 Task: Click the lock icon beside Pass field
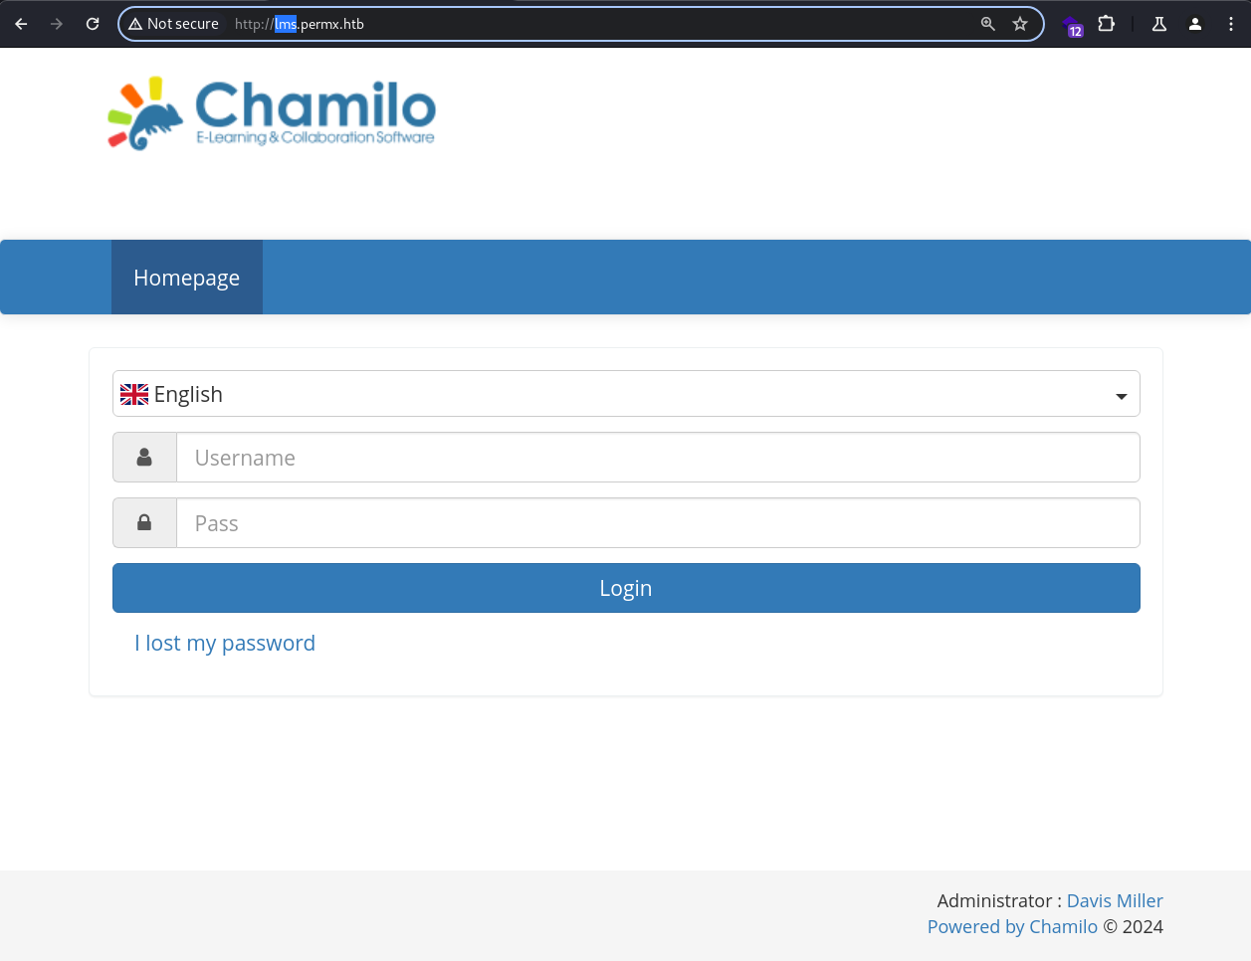[144, 523]
